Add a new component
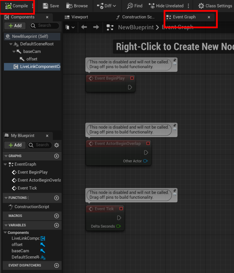This screenshot has height=273, width=234. coord(15,26)
